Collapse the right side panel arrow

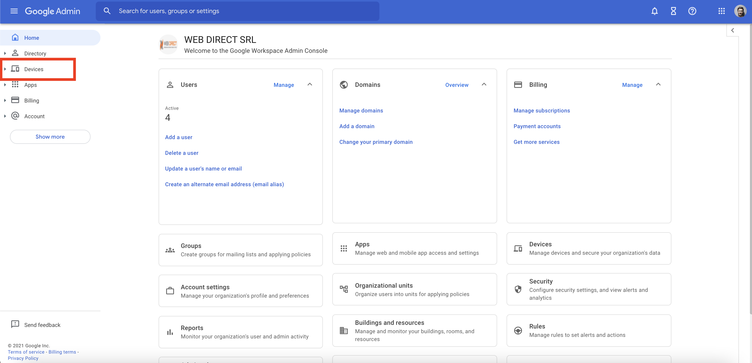(x=732, y=30)
